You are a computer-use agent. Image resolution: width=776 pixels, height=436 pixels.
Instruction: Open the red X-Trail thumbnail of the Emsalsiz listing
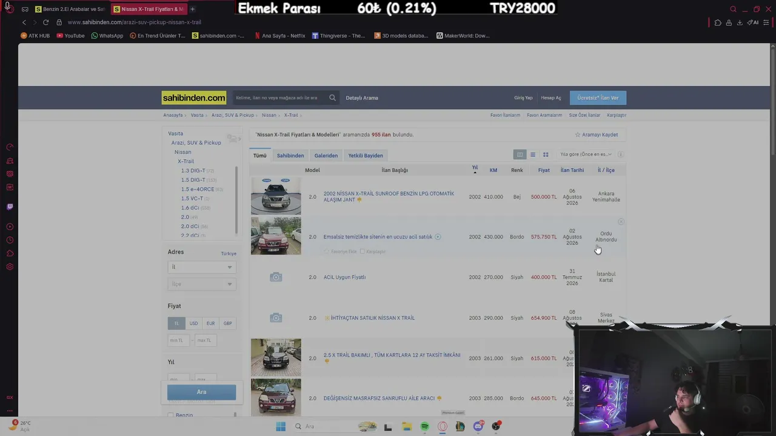[x=276, y=236]
